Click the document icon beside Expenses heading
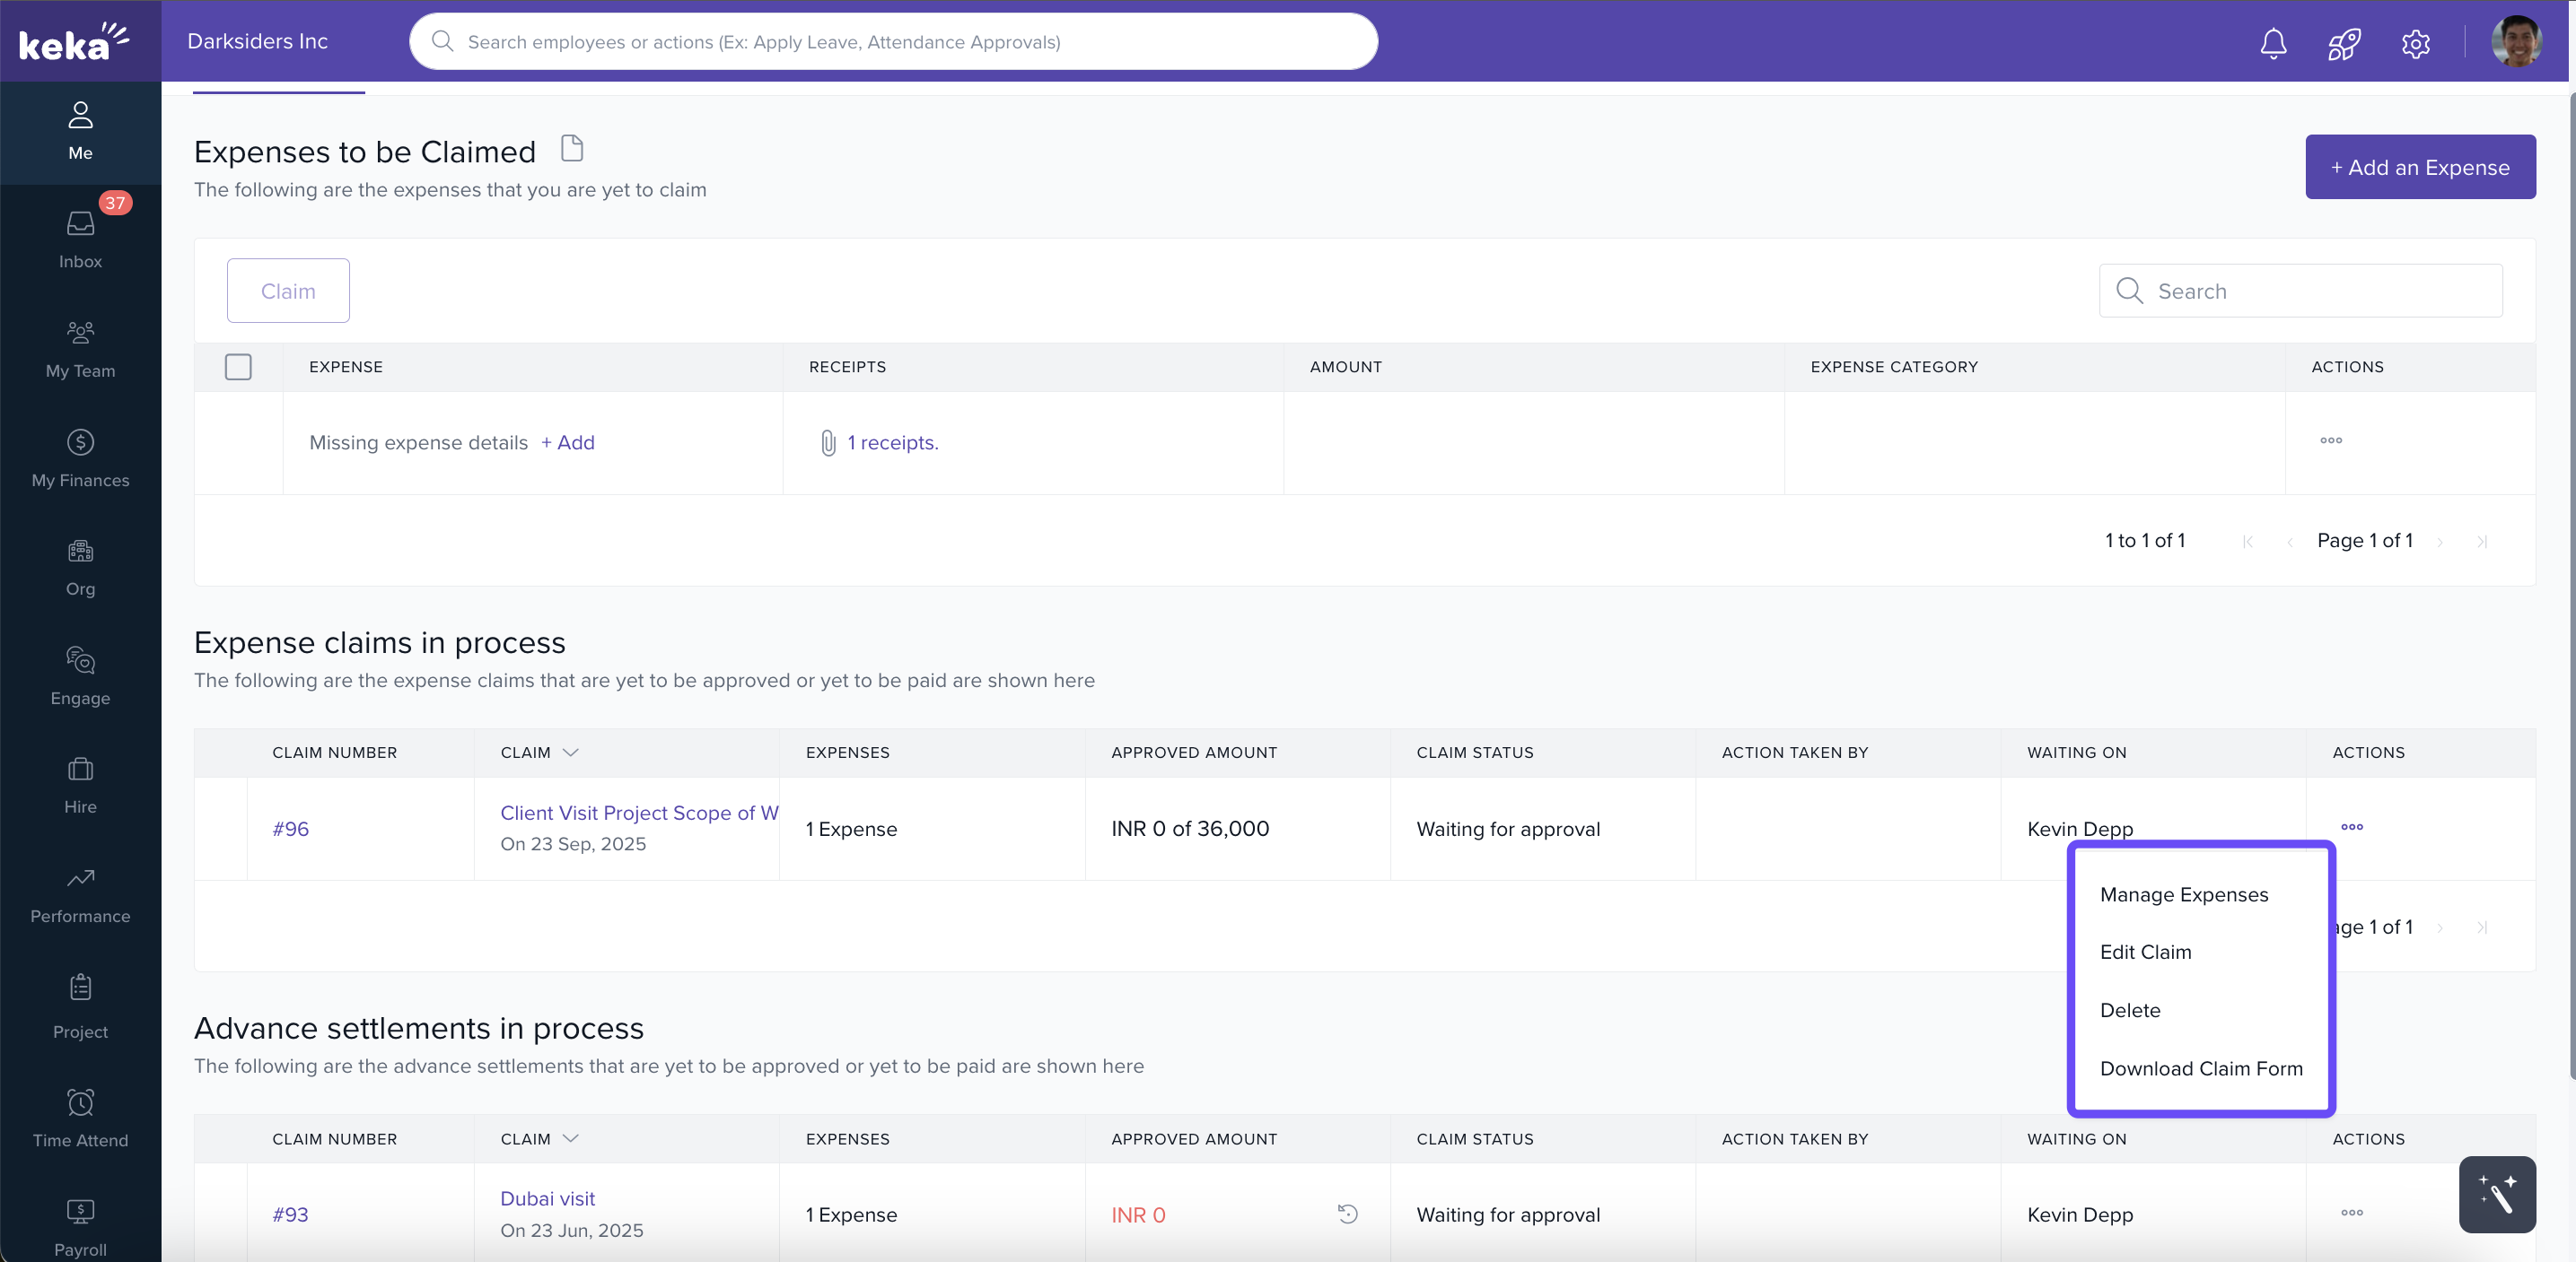 (x=572, y=148)
